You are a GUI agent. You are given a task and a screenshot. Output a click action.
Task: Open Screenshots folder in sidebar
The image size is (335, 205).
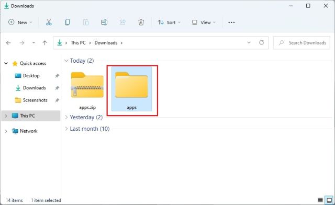click(x=35, y=100)
